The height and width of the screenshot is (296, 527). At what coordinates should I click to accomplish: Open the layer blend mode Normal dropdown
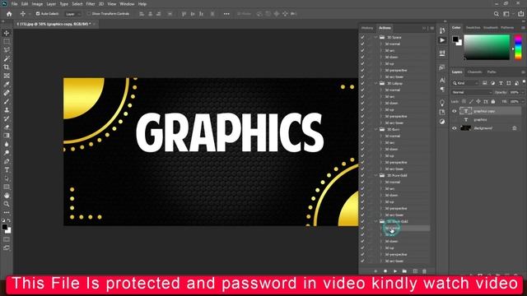pos(472,92)
